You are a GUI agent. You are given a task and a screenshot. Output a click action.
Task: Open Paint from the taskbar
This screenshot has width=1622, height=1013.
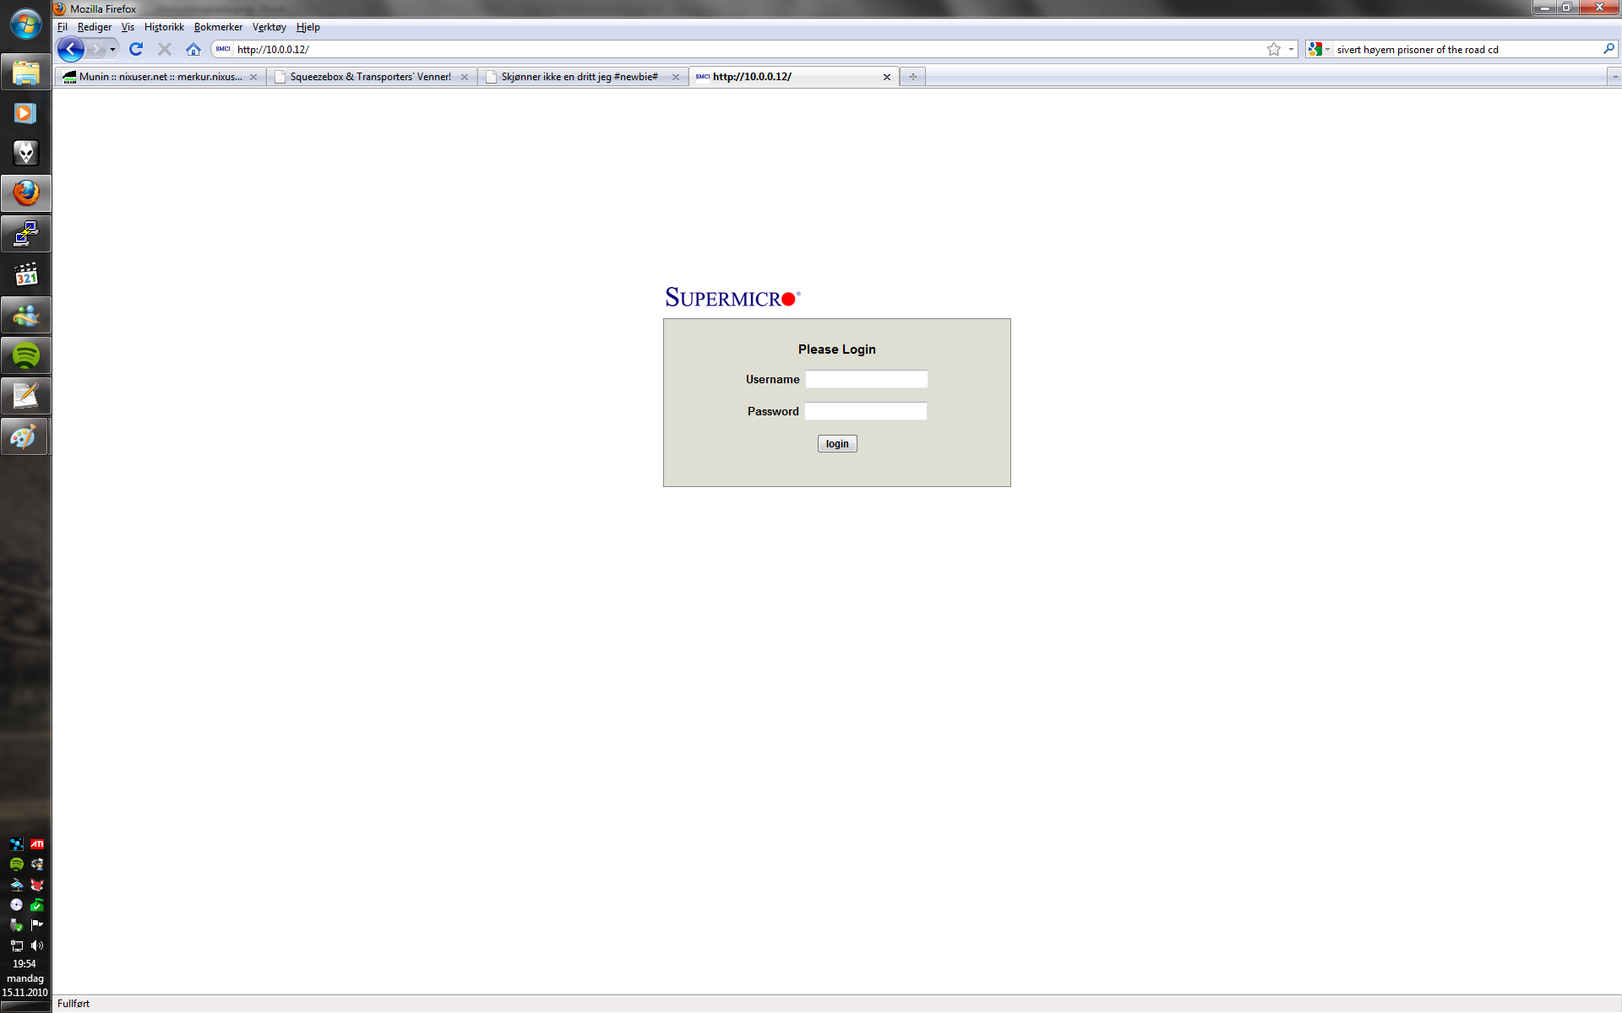(x=25, y=437)
